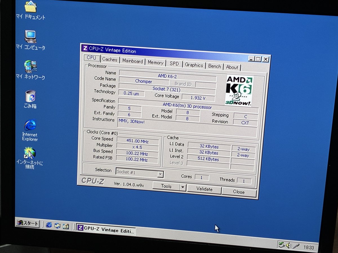Switch to the Graphics tab

194,65
